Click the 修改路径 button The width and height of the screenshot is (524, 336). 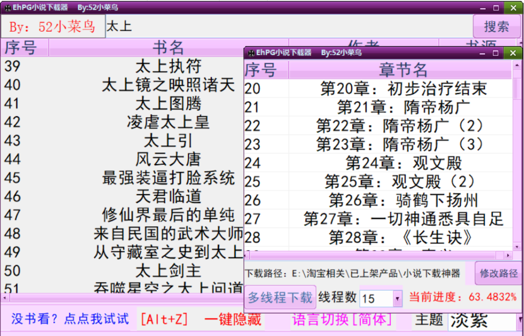pos(498,273)
